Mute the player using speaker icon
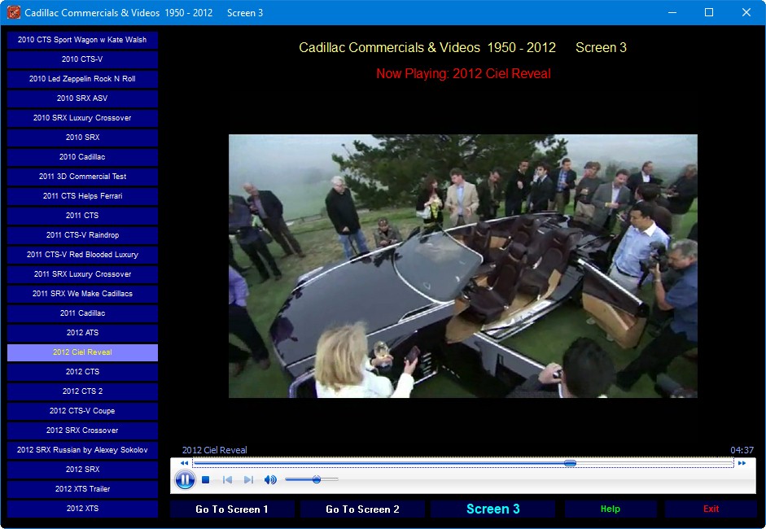The width and height of the screenshot is (766, 529). (x=270, y=480)
